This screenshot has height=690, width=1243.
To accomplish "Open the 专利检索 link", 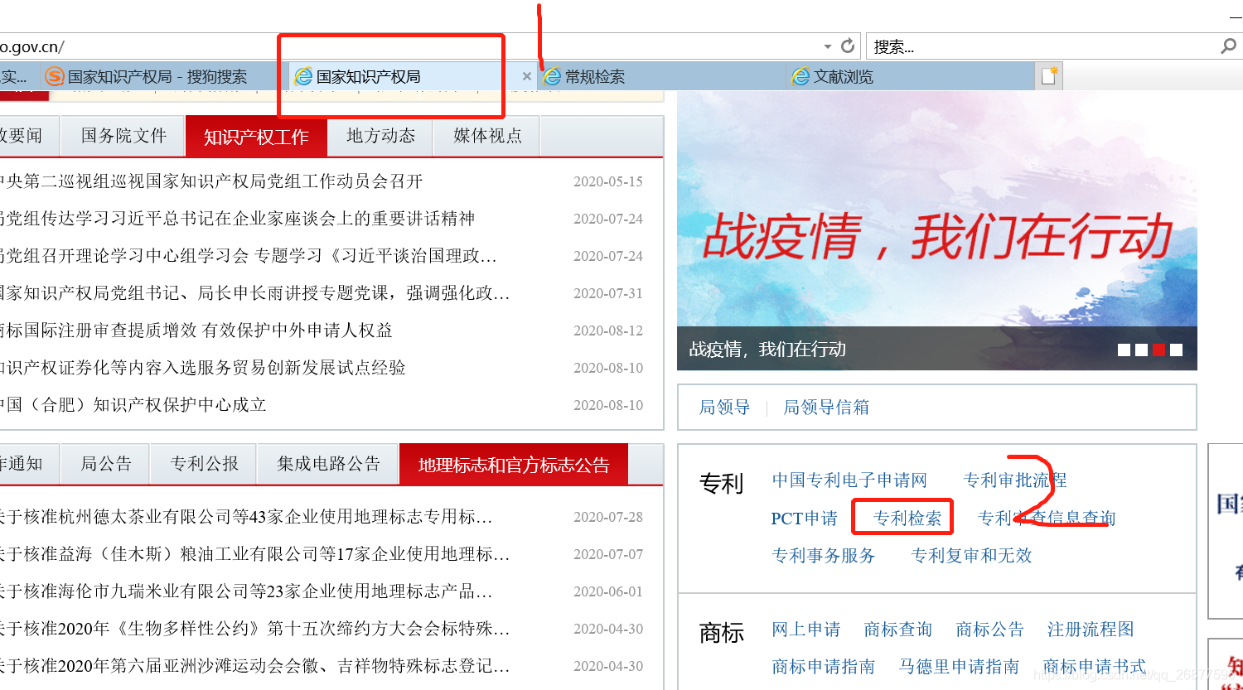I will [907, 519].
